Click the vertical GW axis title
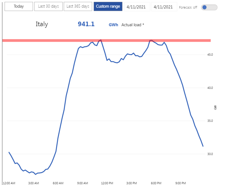The height and width of the screenshot is (185, 228). (215, 108)
